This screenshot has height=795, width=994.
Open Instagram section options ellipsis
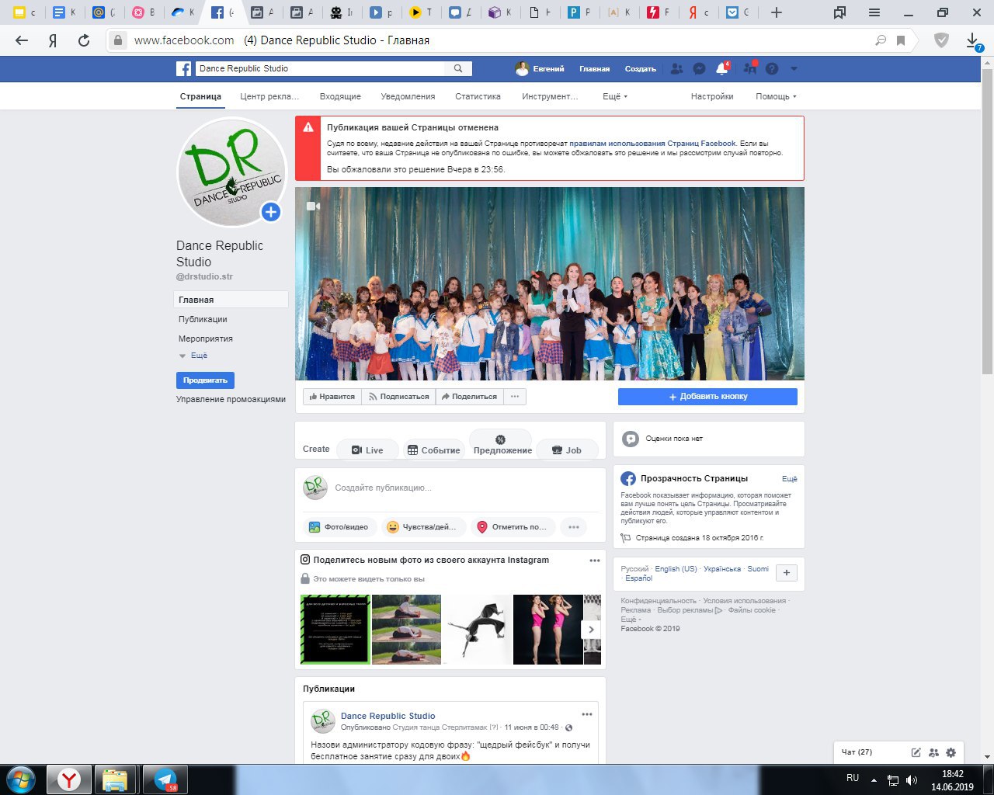point(595,561)
